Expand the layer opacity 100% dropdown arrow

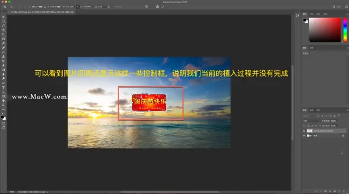(x=338, y=121)
